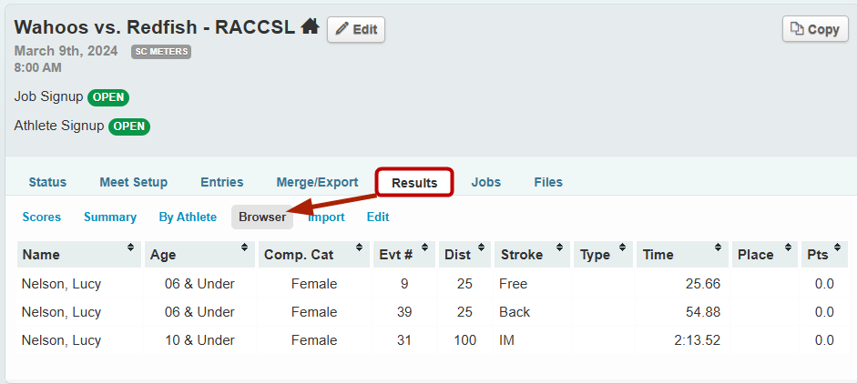Screen dimensions: 857x384
Task: Sort by Stroke column sort arrows
Action: pos(558,248)
